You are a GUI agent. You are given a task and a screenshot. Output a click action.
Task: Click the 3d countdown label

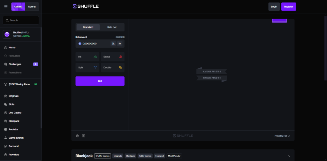click(36, 84)
